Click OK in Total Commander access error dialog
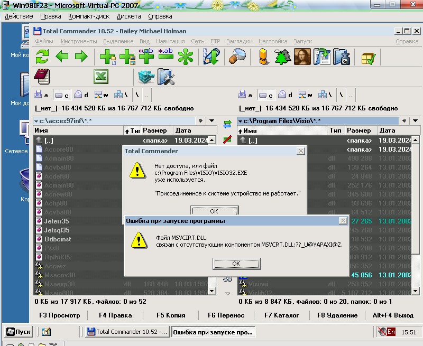The image size is (423, 346). pos(214,211)
